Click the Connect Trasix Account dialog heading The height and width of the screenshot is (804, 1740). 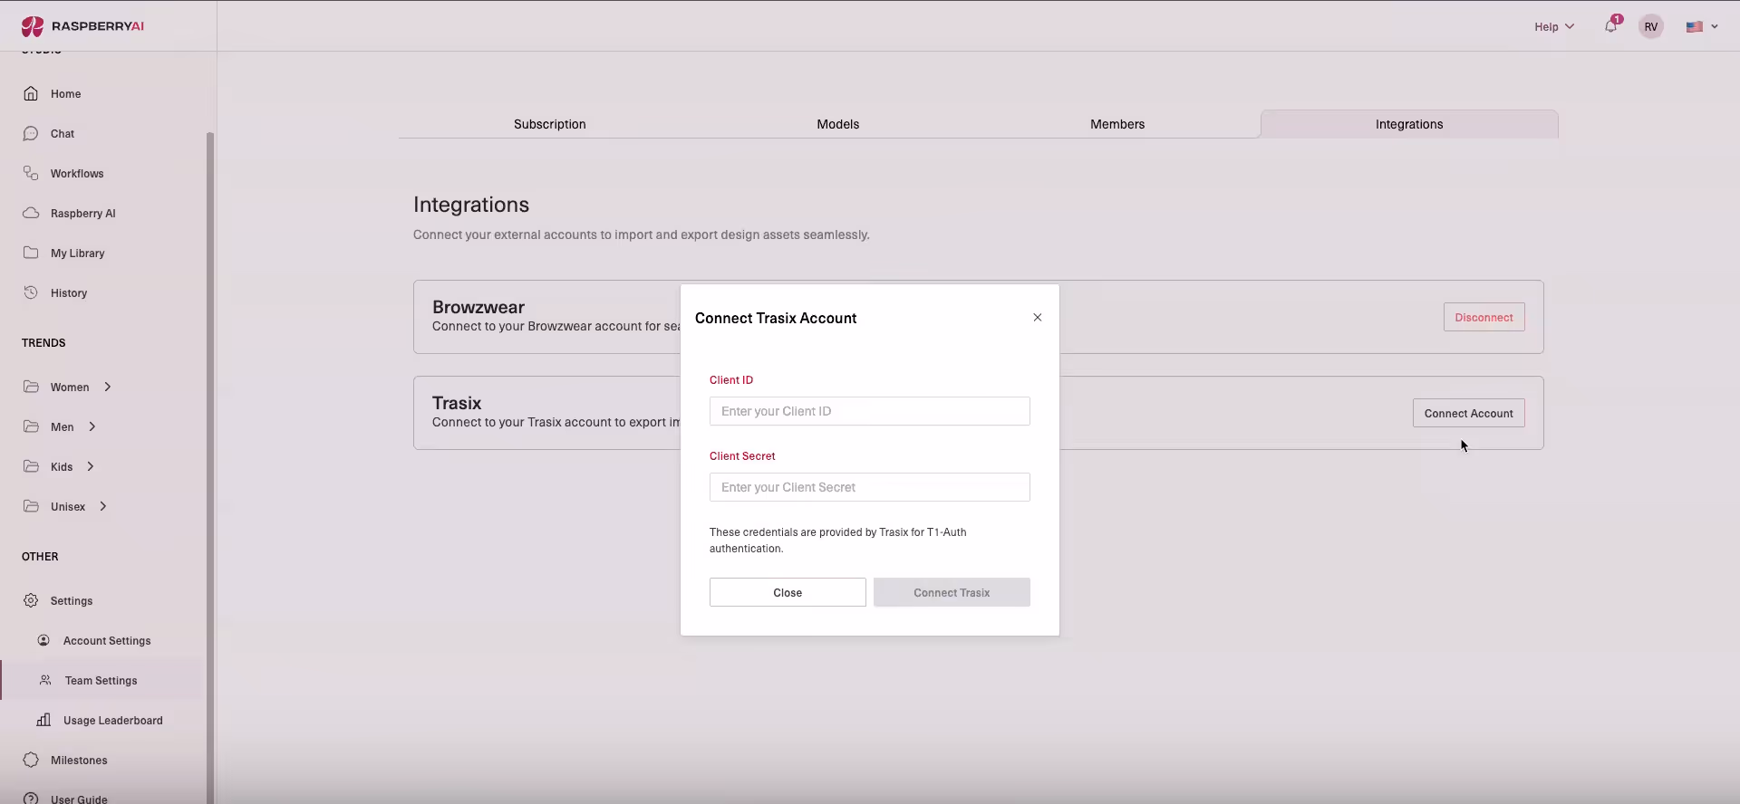[x=776, y=318]
